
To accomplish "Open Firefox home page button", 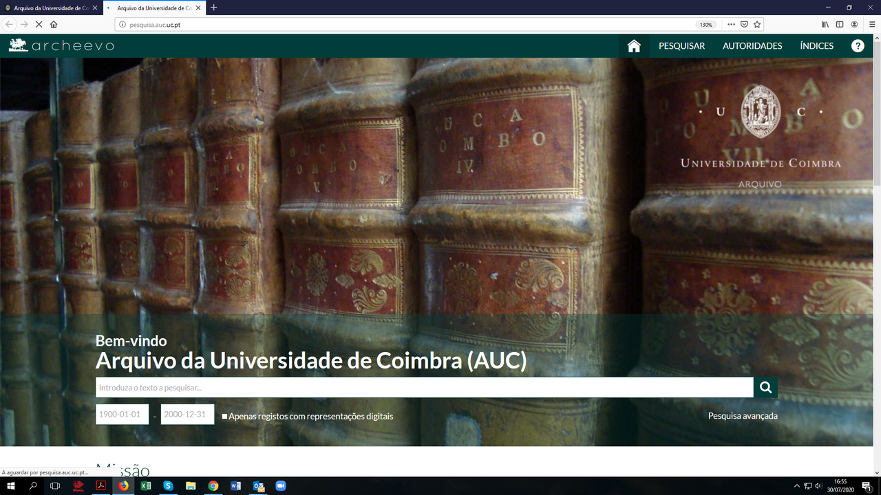I will click(x=54, y=24).
